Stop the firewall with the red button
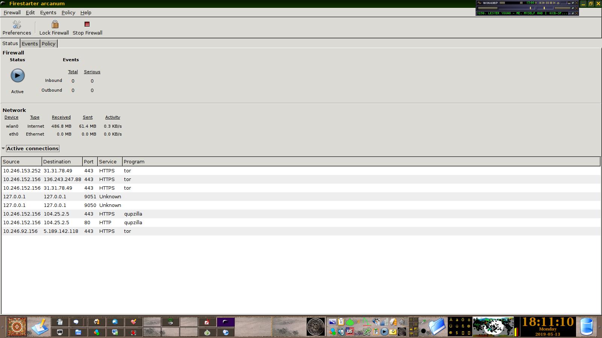Image resolution: width=602 pixels, height=338 pixels. click(87, 28)
